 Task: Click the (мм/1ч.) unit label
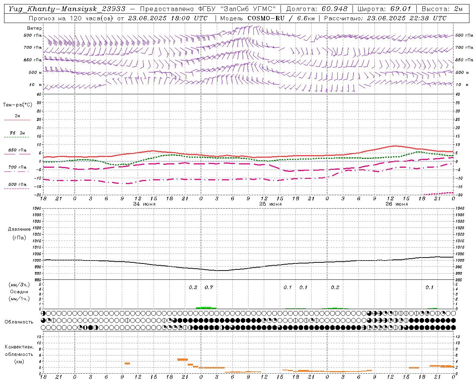click(19, 299)
